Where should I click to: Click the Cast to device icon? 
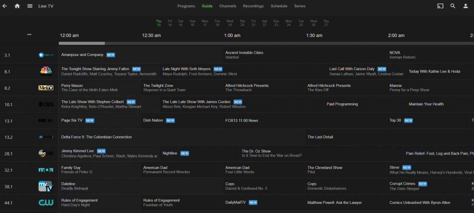[x=440, y=6]
